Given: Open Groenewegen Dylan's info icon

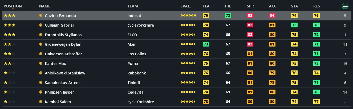Looking at the screenshot, I should point(41,44).
